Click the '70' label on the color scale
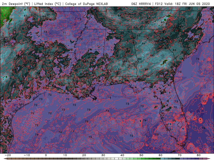The image size is (214, 160). [179, 155]
